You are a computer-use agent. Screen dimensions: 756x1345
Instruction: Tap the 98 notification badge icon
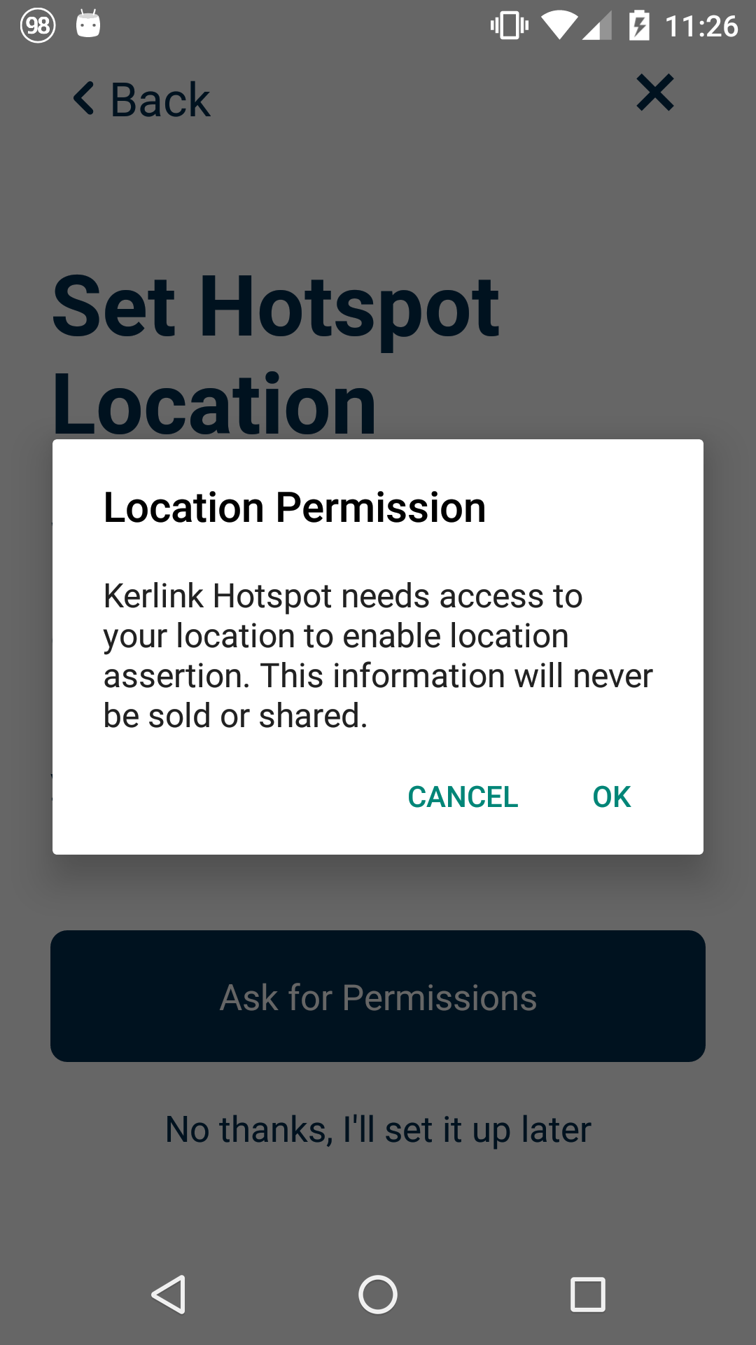click(x=38, y=26)
